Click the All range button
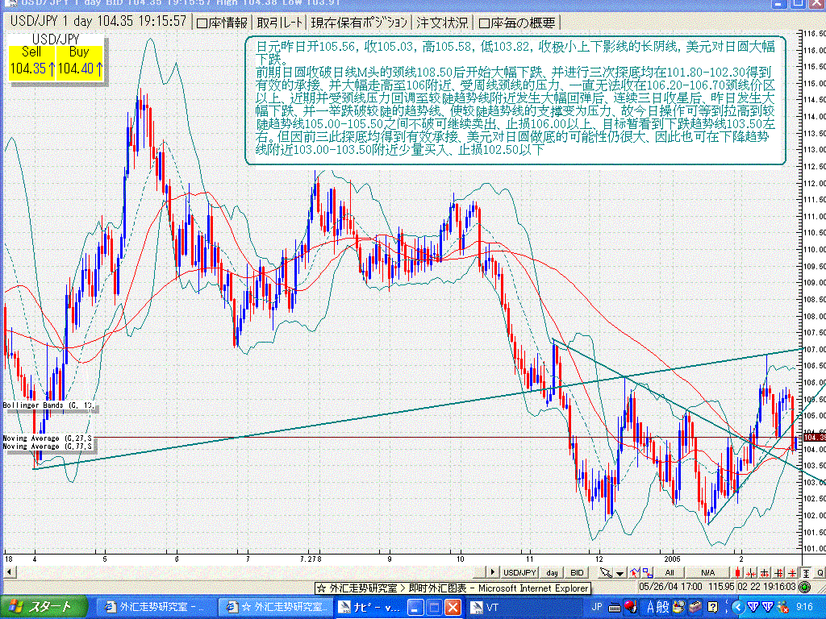This screenshot has height=619, width=826. (670, 573)
